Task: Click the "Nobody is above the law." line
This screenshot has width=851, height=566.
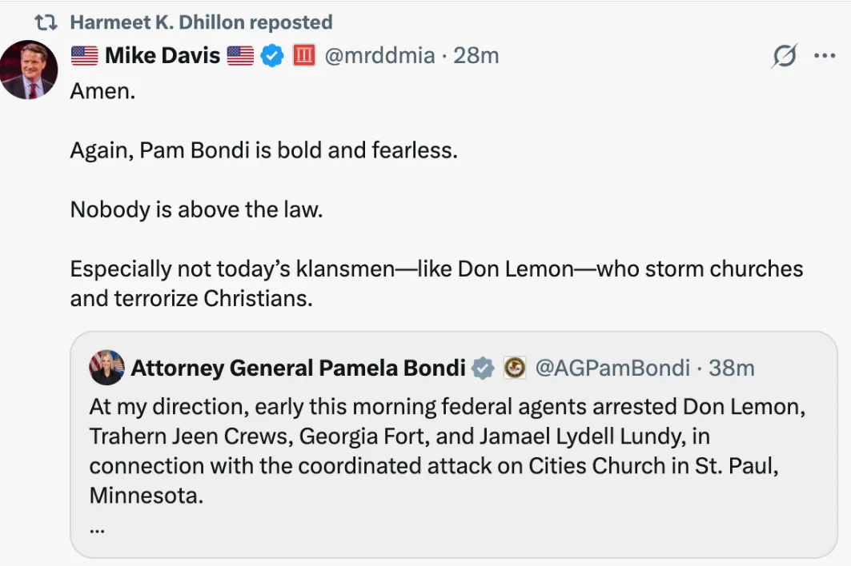Action: tap(196, 209)
